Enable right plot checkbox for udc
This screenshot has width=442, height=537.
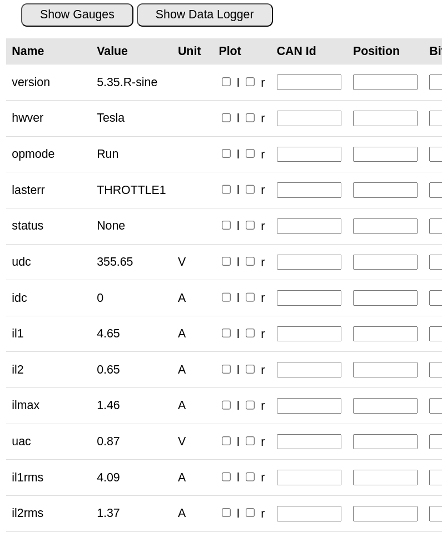(x=250, y=261)
